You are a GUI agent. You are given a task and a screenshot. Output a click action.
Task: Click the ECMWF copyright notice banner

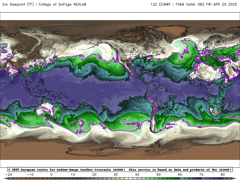click(x=120, y=169)
